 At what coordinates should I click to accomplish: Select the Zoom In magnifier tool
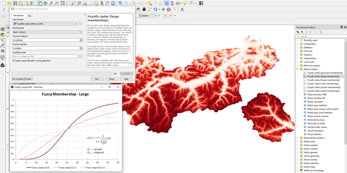51,3
